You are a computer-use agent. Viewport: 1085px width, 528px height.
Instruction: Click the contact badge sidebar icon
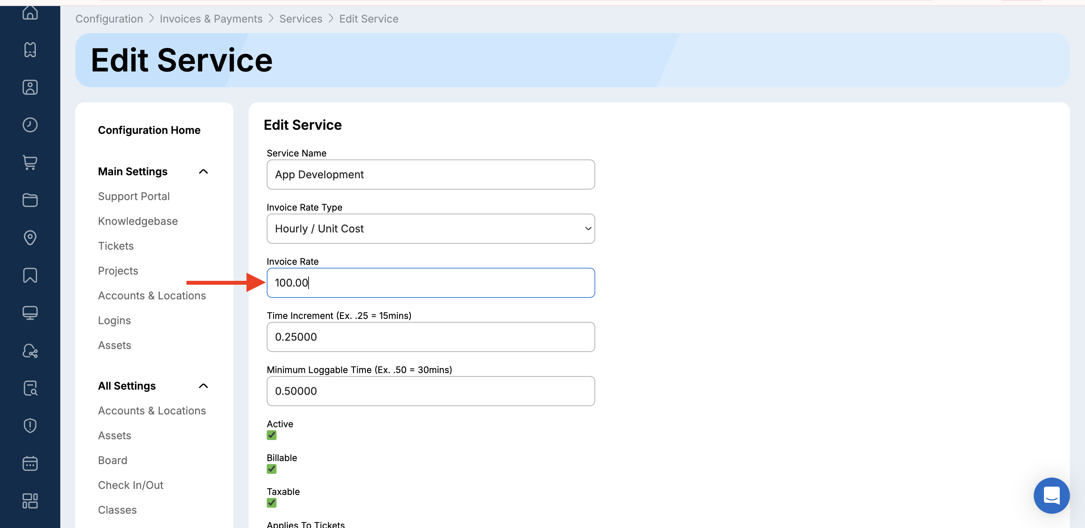click(x=30, y=88)
